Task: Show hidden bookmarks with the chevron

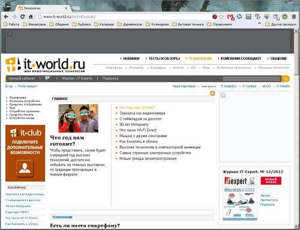Action: (x=260, y=23)
